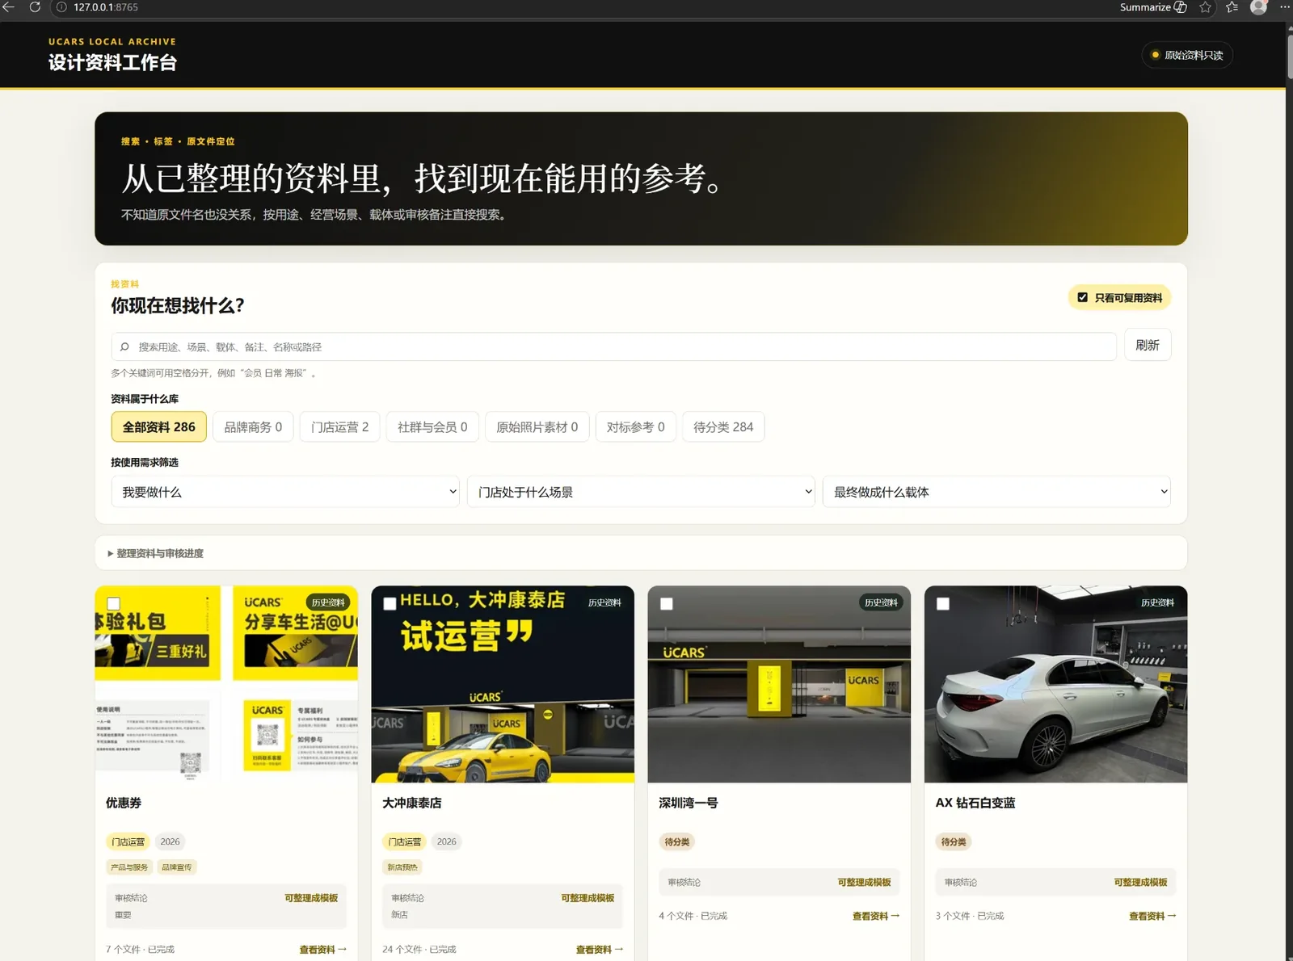Open the 大冲康泰店 thumbnail image
Screen dimensions: 1293x961
(503, 684)
